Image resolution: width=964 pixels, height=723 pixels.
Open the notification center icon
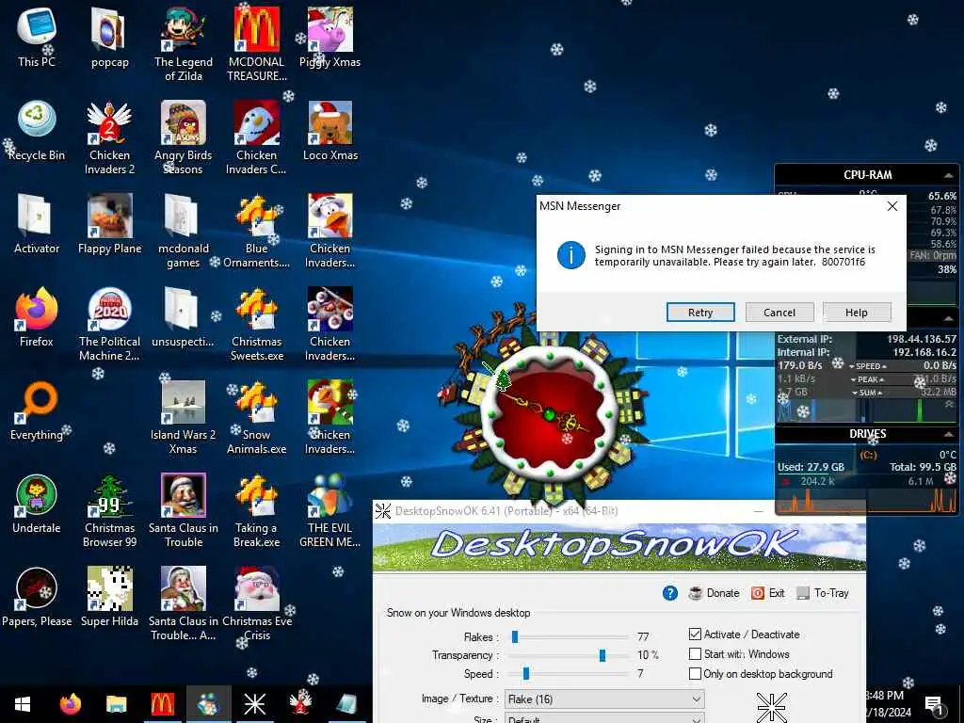tap(935, 705)
